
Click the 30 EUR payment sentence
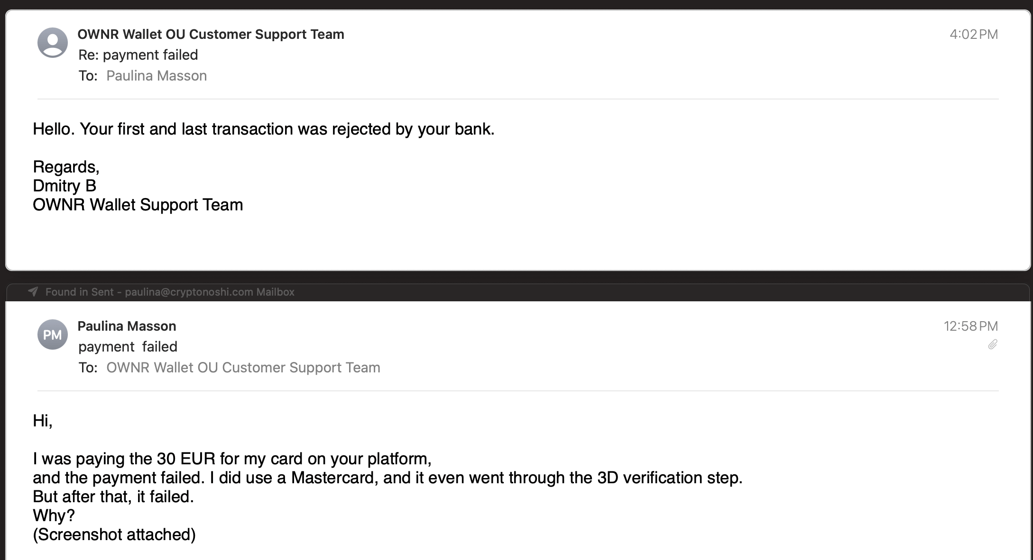232,459
